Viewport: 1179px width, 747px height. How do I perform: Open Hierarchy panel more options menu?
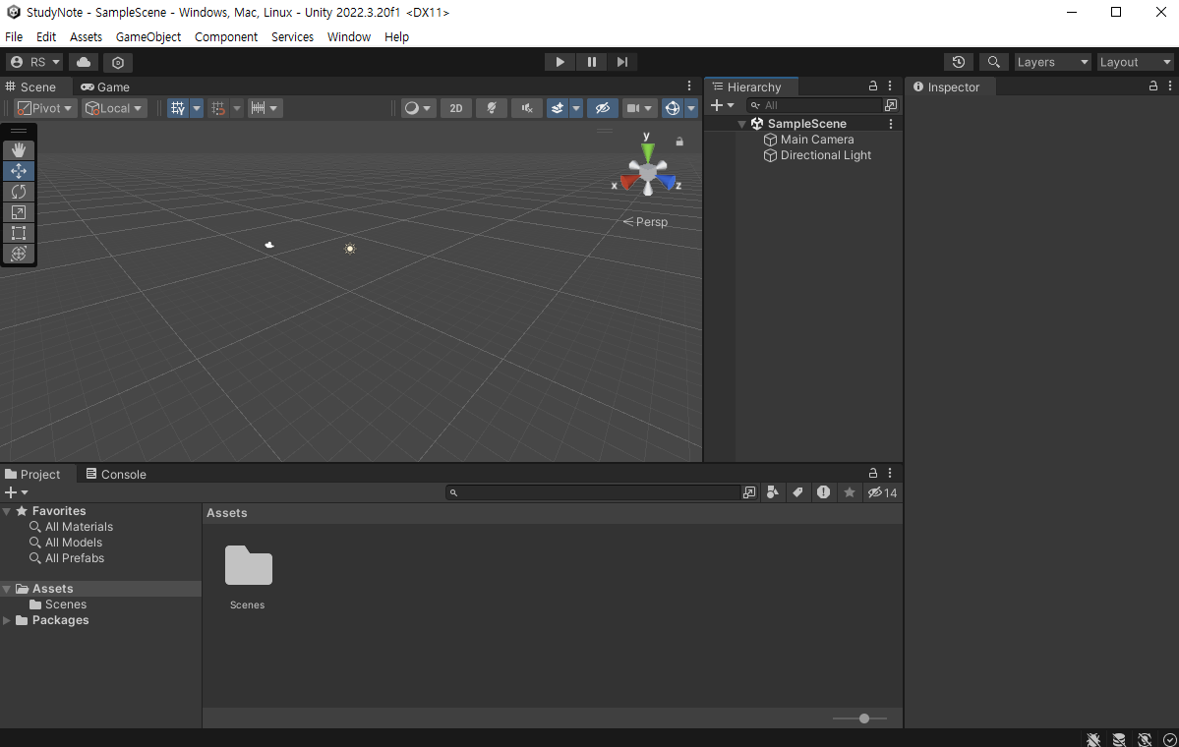[x=890, y=86]
